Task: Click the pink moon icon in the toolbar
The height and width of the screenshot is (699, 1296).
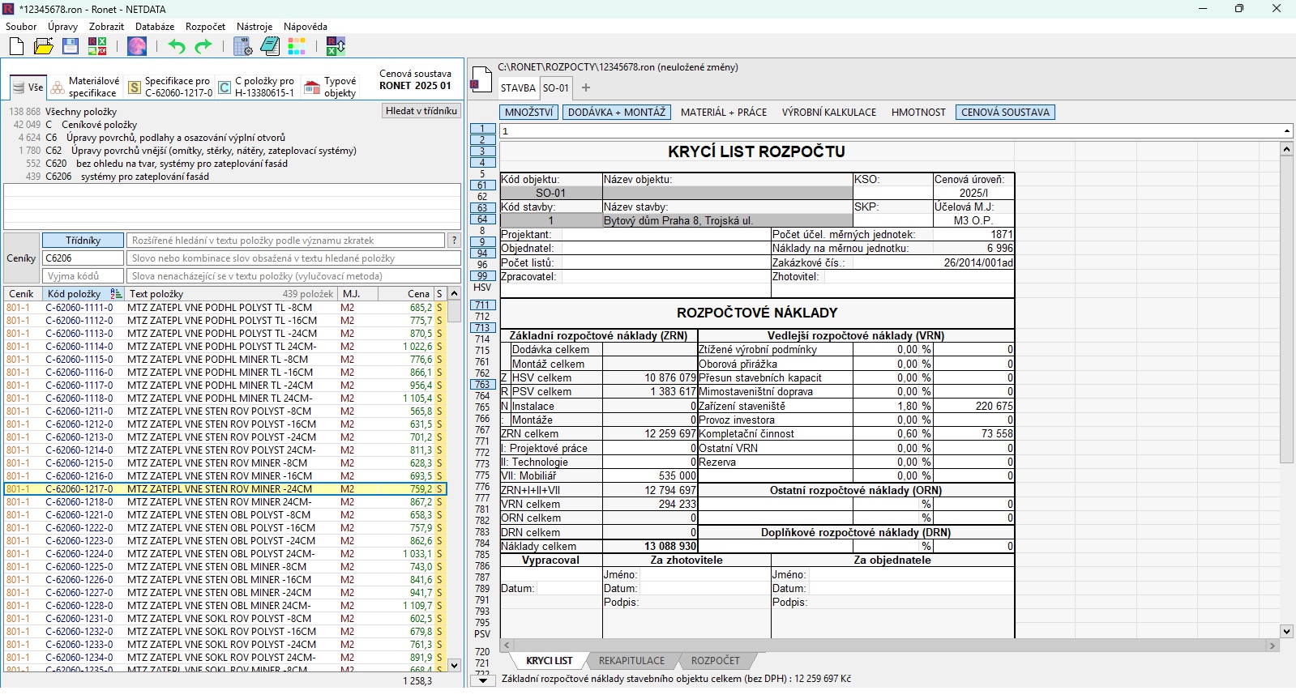Action: [x=137, y=46]
